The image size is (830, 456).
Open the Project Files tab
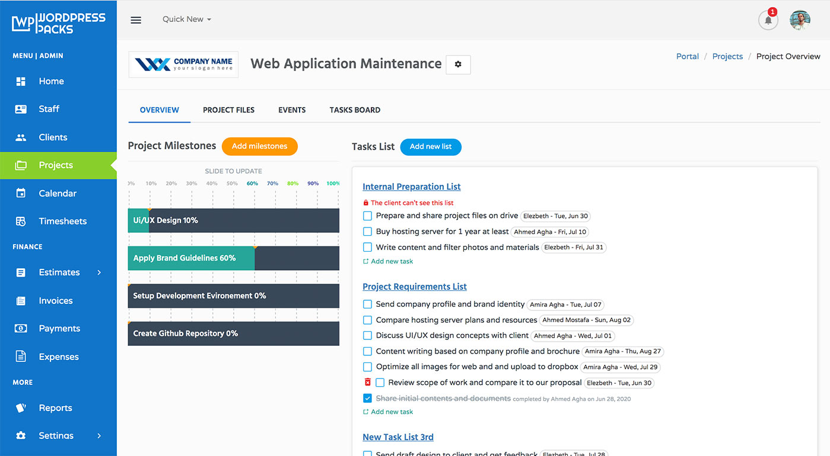228,110
